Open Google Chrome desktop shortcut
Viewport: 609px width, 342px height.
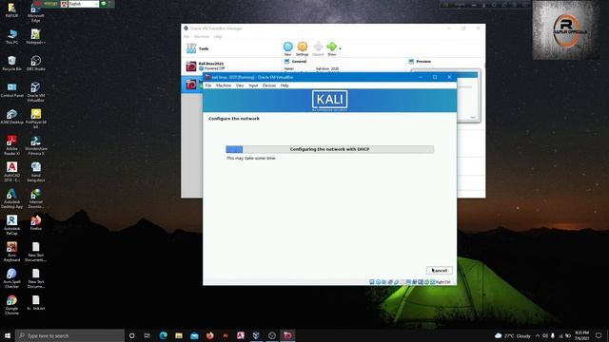11,305
